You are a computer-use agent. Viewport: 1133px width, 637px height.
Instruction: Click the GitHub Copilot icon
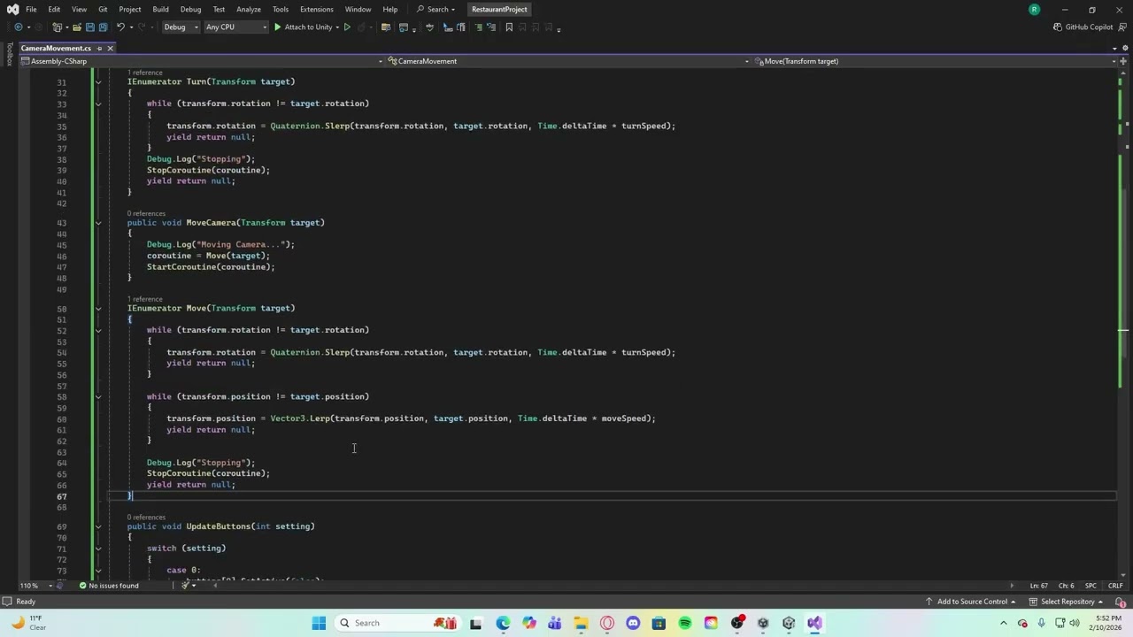pos(1058,27)
